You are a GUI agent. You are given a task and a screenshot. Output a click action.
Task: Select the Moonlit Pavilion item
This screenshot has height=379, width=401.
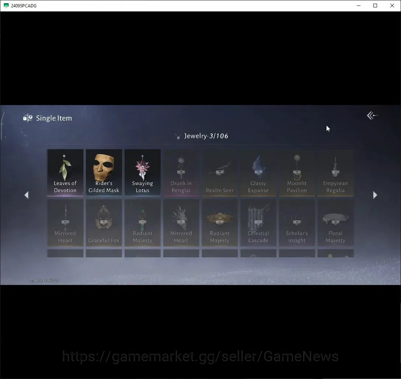point(297,173)
